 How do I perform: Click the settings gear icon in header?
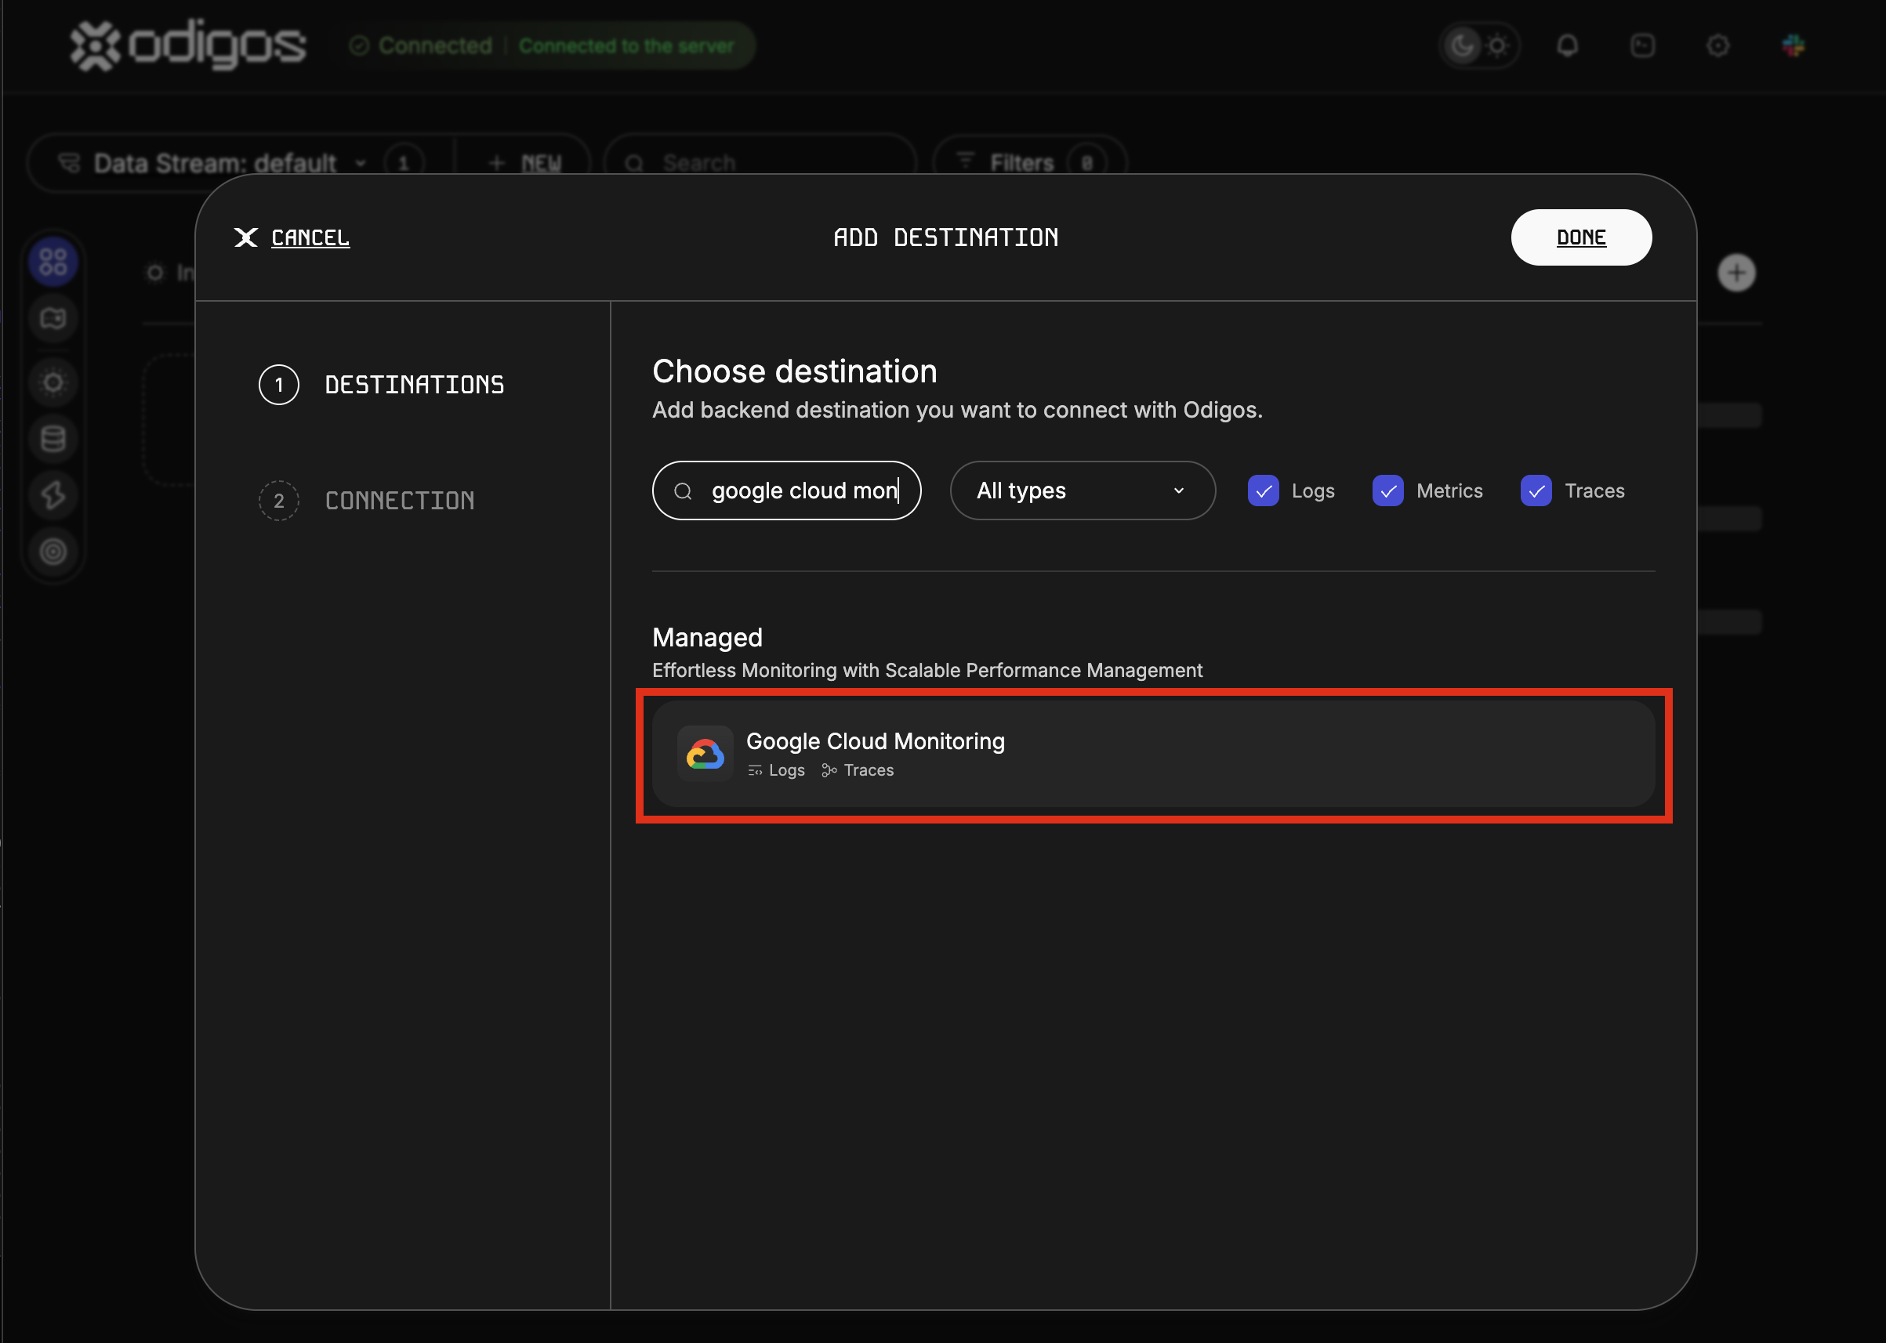(x=1717, y=45)
